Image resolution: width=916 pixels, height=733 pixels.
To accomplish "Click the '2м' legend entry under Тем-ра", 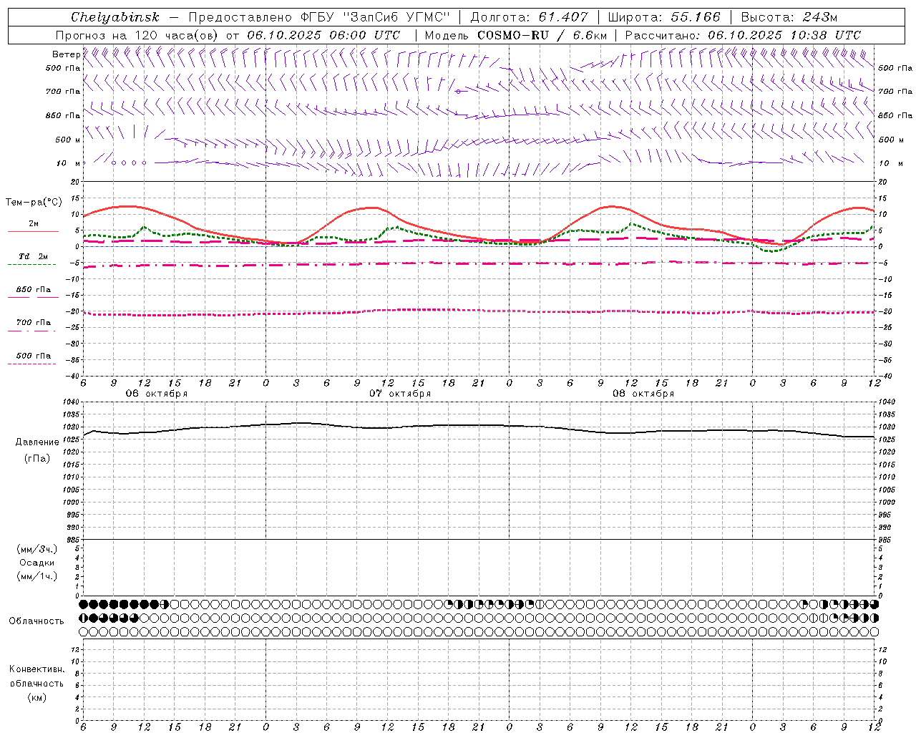I will [x=34, y=223].
